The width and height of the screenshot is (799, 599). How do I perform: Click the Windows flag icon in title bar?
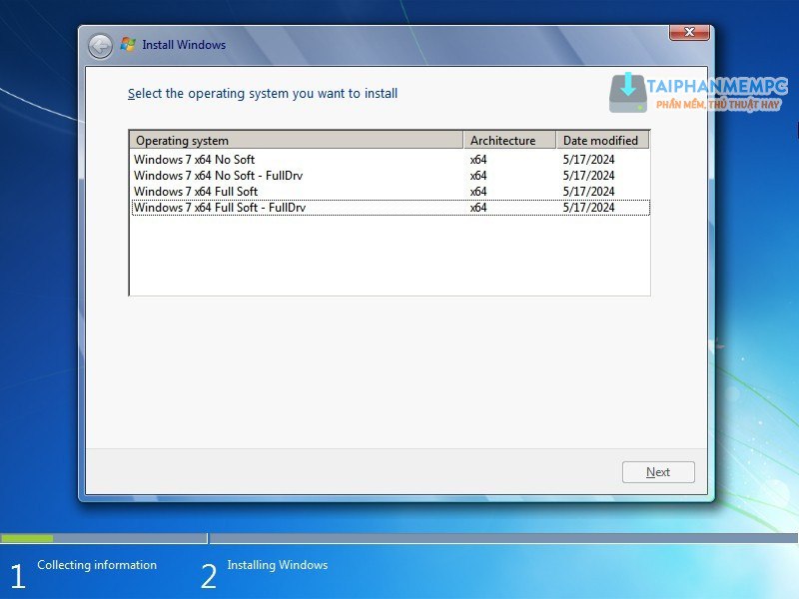[128, 45]
